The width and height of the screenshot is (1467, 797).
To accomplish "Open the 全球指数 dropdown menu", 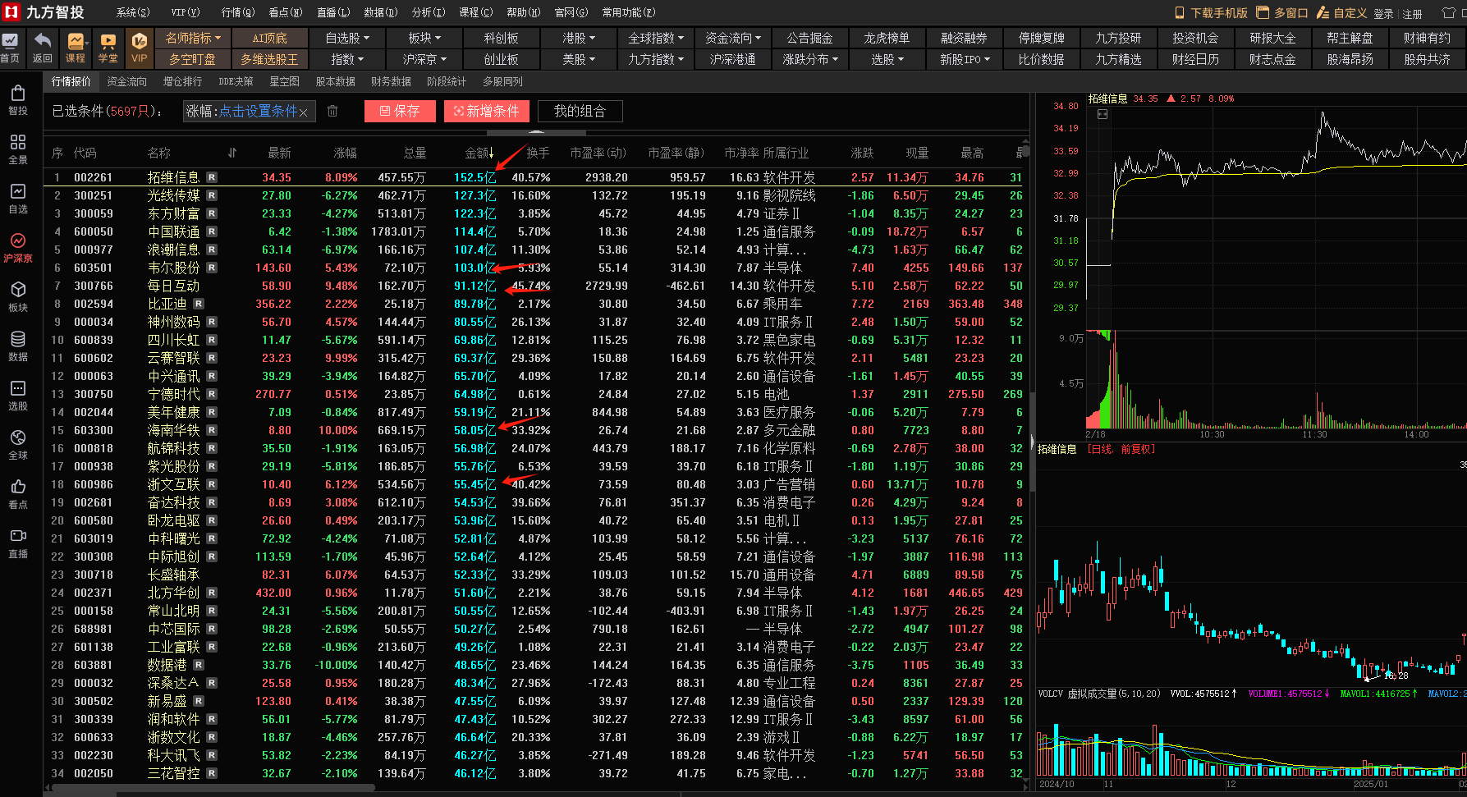I will coord(656,38).
